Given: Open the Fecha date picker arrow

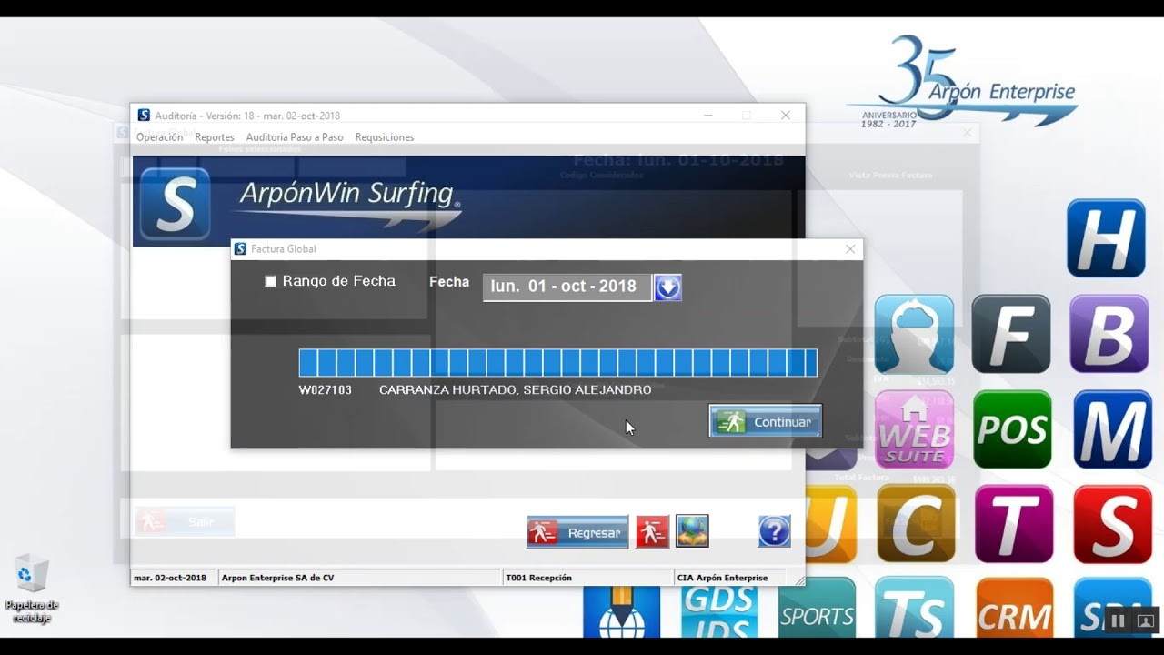Looking at the screenshot, I should 667,287.
